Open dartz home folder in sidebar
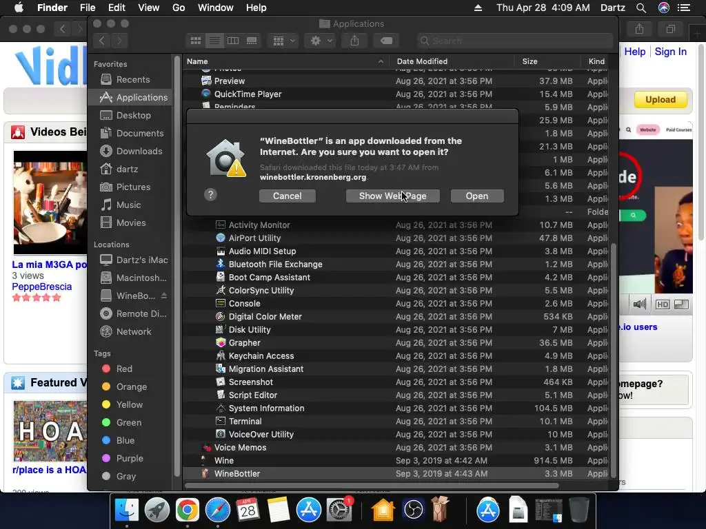This screenshot has width=706, height=529. point(130,169)
